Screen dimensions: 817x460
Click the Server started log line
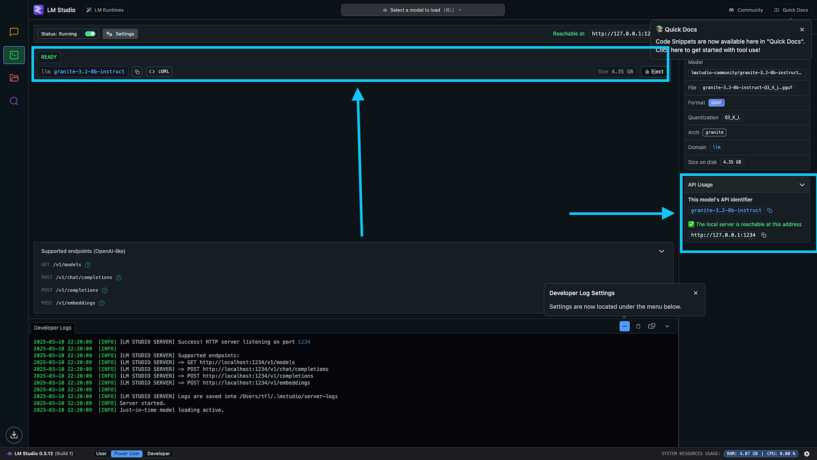click(142, 403)
